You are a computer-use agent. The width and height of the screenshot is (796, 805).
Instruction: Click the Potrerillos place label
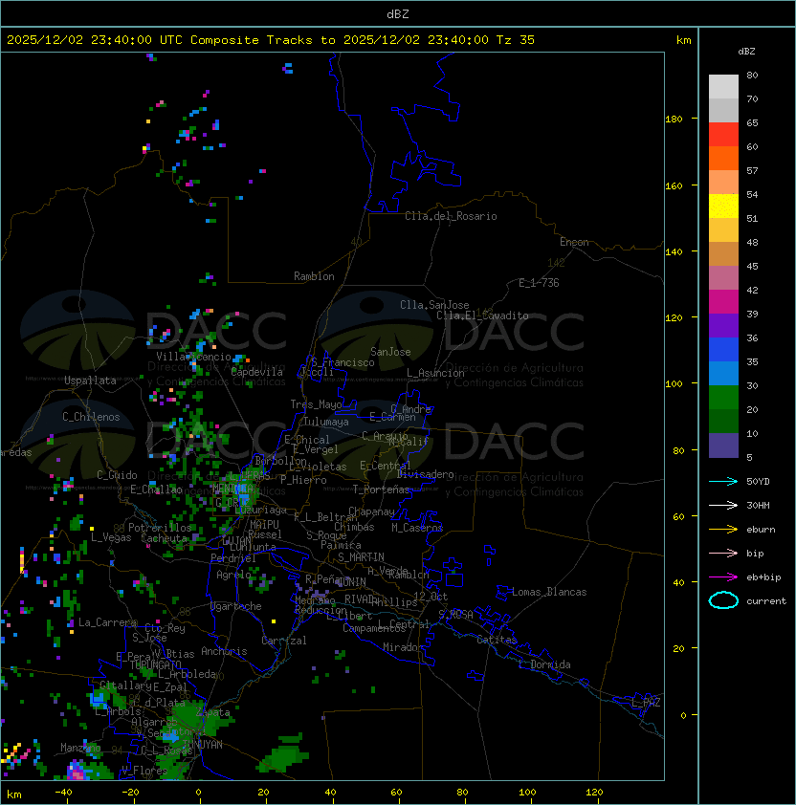pos(160,528)
